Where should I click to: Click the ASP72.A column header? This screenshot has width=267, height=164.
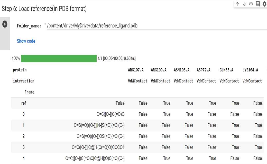click(x=204, y=70)
